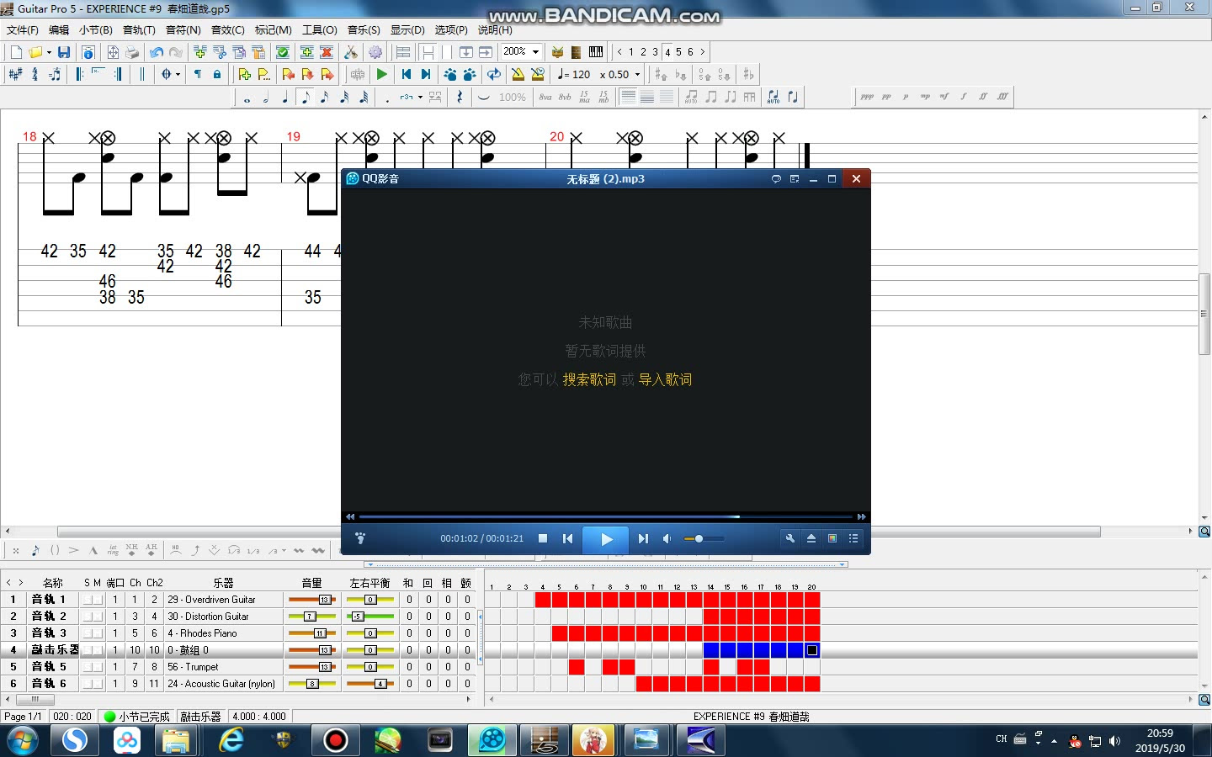Expand the tuplet dropdown arrow

pos(420,98)
